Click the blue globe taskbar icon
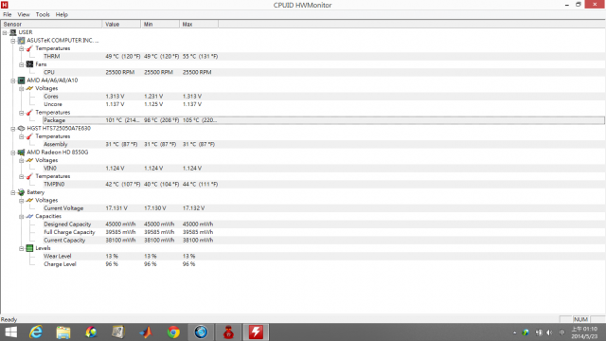 201,332
